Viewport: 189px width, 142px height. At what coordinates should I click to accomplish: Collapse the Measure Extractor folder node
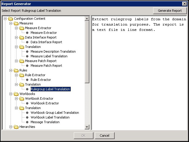tap(16, 28)
